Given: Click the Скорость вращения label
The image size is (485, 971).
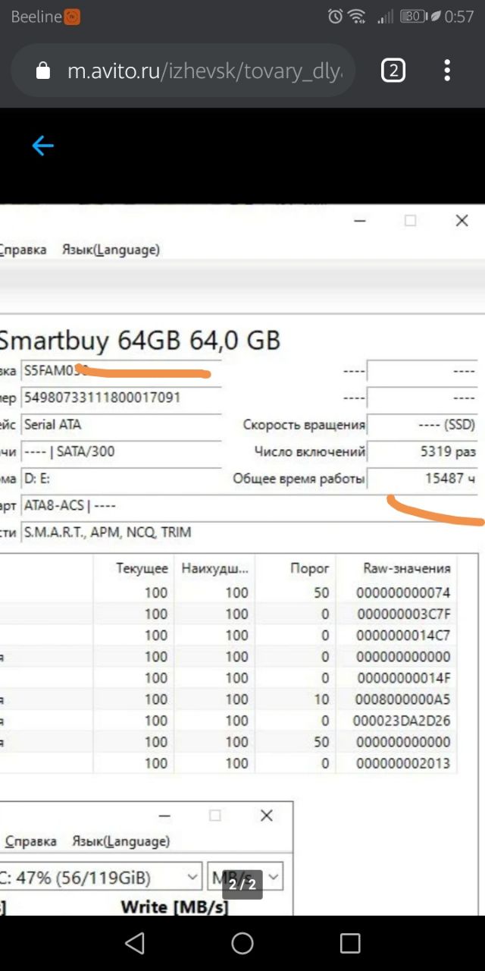Looking at the screenshot, I should (304, 425).
